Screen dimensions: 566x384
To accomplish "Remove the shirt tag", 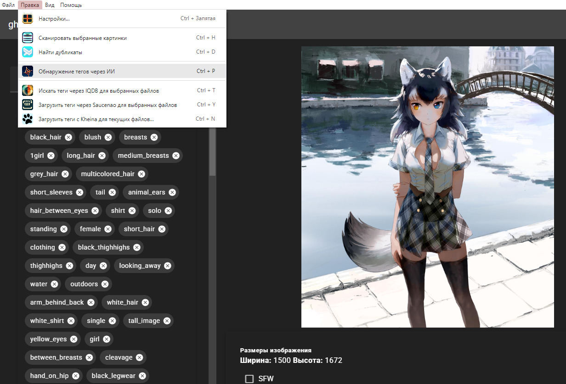I will click(x=132, y=211).
